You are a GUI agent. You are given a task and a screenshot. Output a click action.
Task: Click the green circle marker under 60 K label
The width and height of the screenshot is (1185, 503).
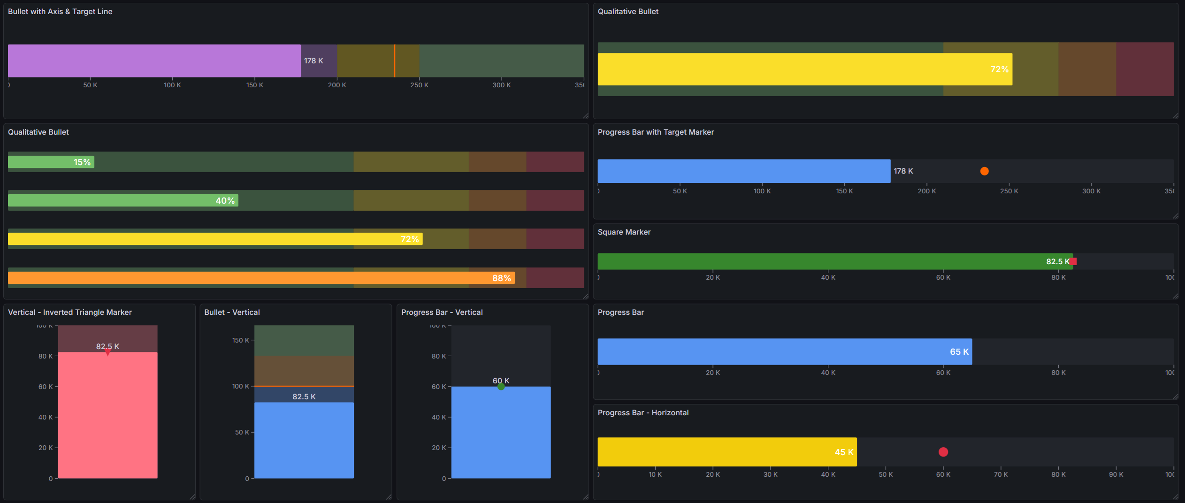(x=501, y=387)
